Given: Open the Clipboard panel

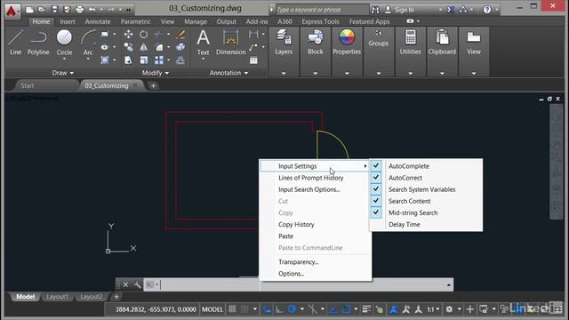Looking at the screenshot, I should [442, 43].
